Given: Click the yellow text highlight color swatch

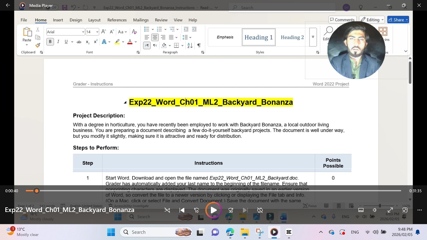Looking at the screenshot, I should click(117, 42).
